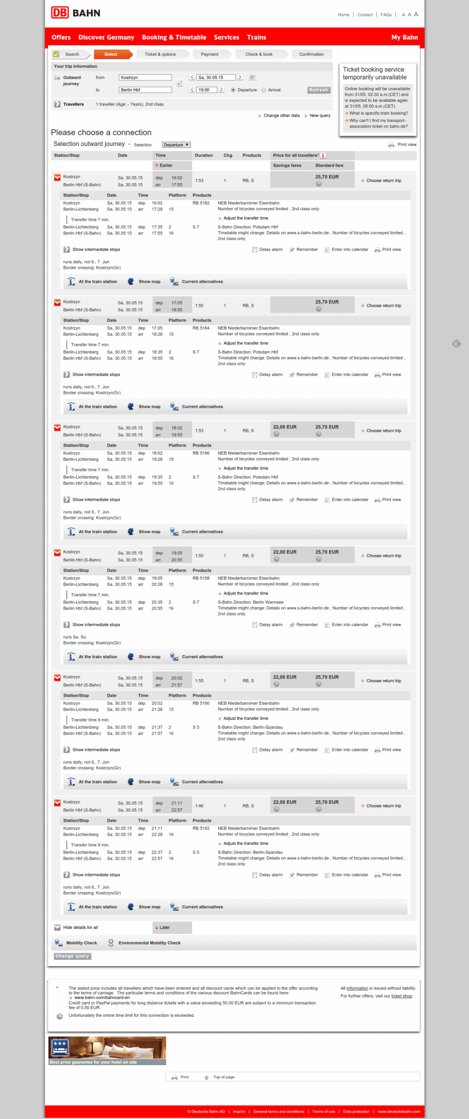This screenshot has width=469, height=1119.
Task: Click the hotel best price guarantee banner
Action: coord(107,1051)
